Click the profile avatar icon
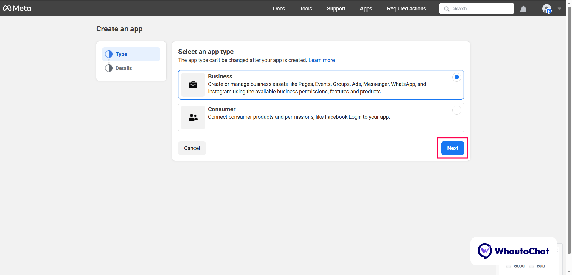 click(x=547, y=8)
